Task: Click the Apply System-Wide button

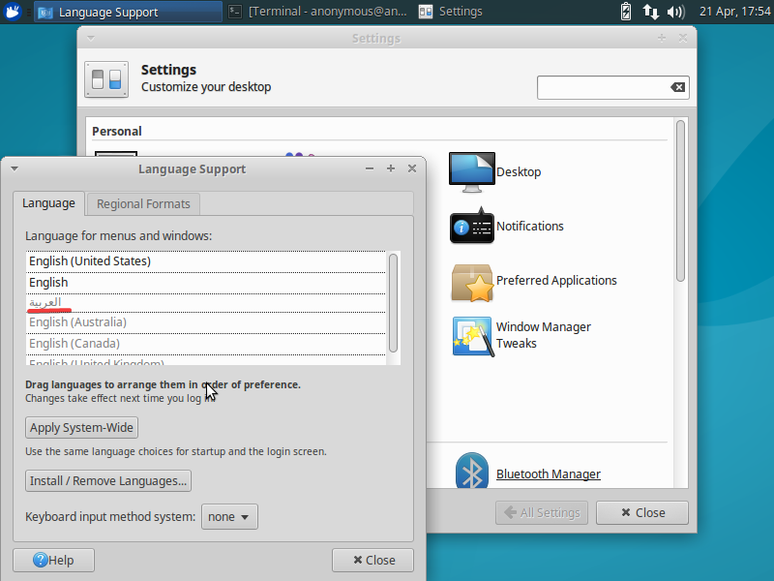Action: click(x=81, y=428)
